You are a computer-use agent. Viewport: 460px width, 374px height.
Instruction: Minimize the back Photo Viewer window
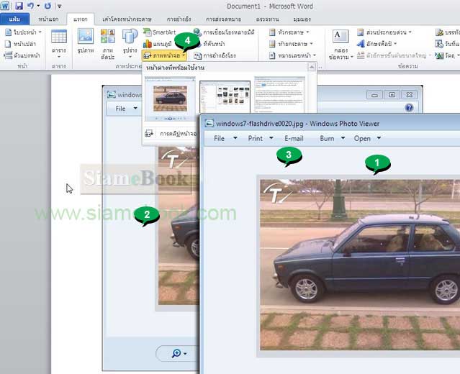coord(374,95)
